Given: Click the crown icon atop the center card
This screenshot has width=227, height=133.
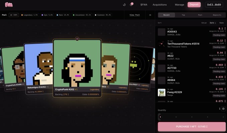Looking at the screenshot, I should tap(77, 39).
